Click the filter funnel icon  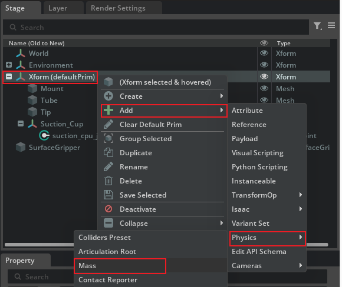[317, 26]
